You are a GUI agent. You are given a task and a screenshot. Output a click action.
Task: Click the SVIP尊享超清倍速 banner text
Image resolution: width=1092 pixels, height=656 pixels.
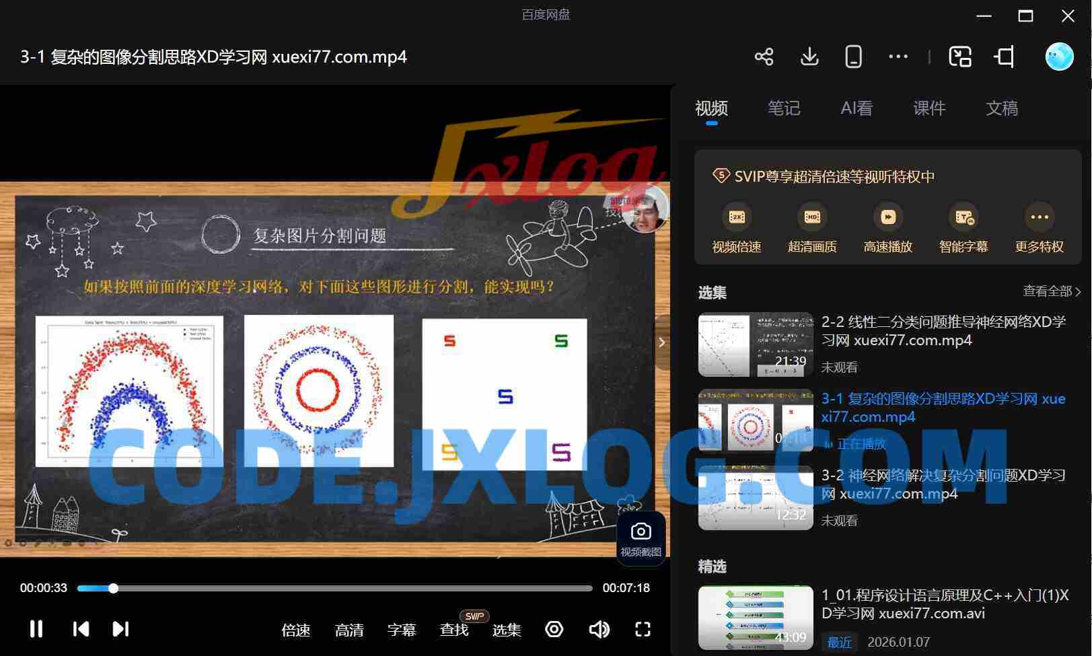pos(834,176)
